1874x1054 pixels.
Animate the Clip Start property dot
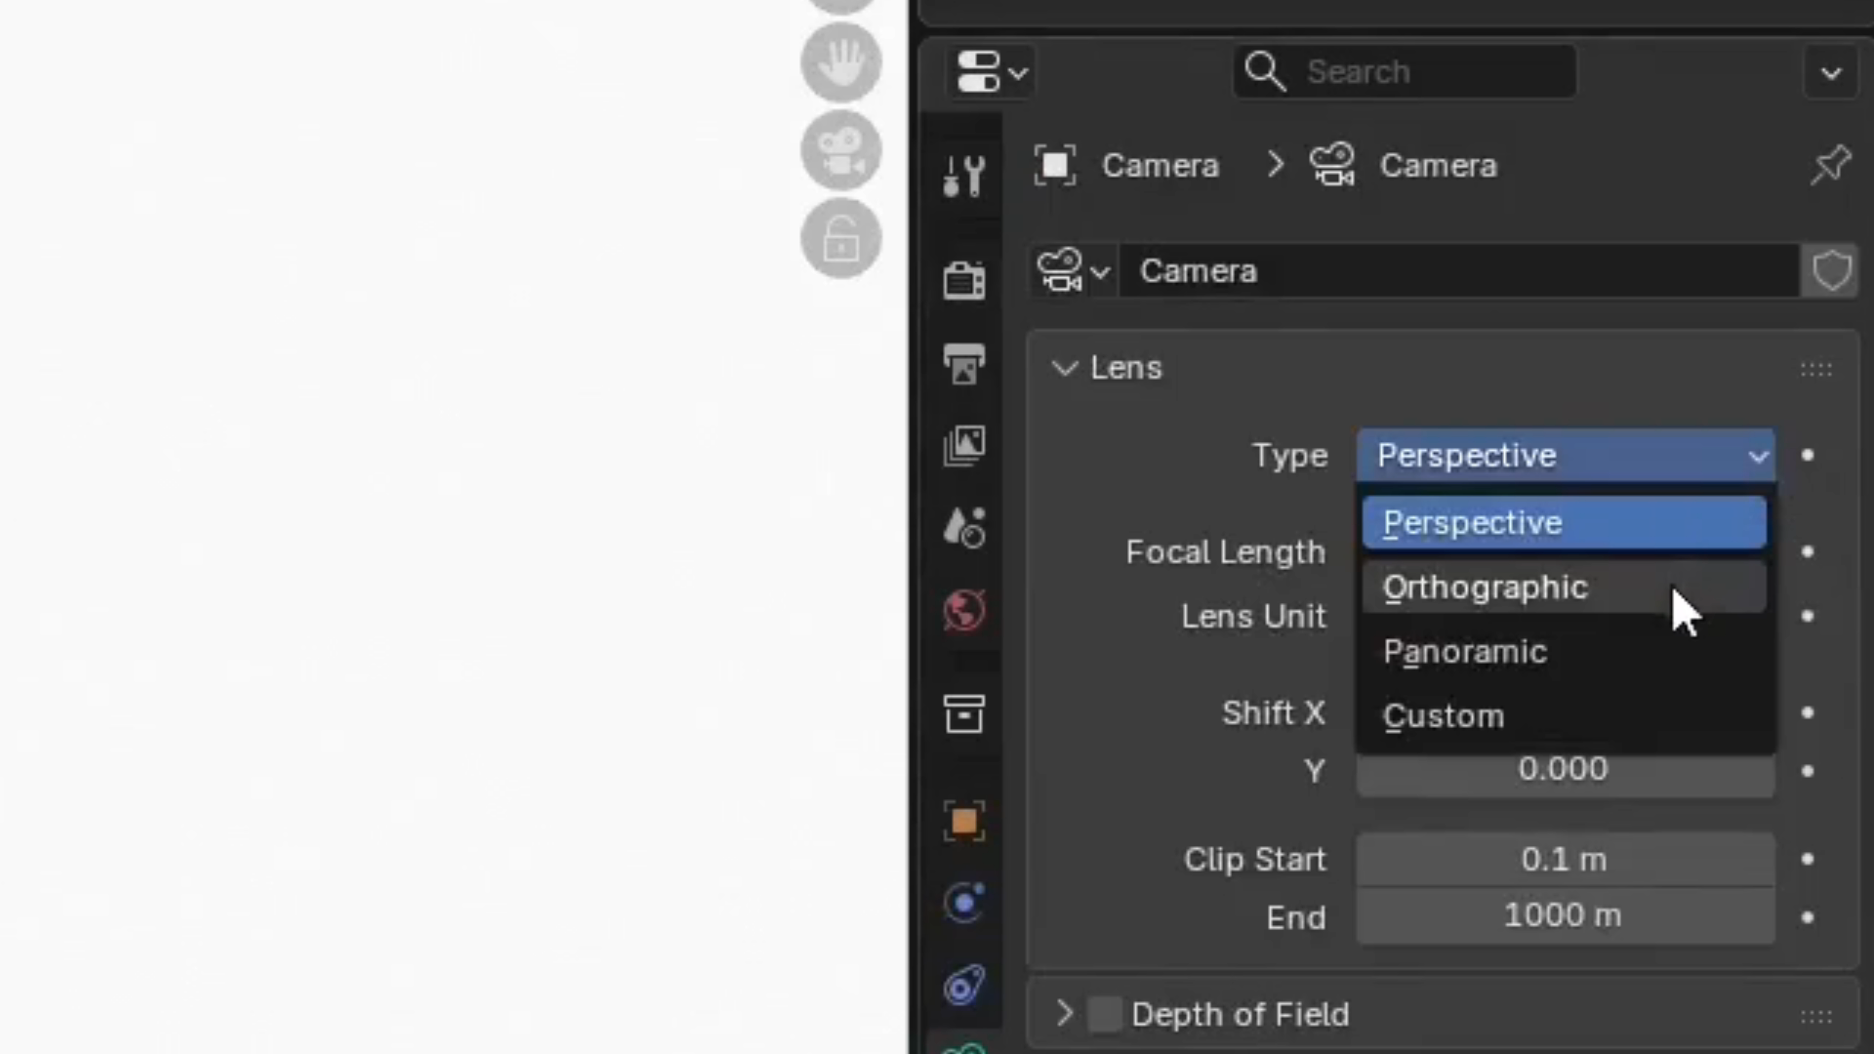[x=1808, y=860]
